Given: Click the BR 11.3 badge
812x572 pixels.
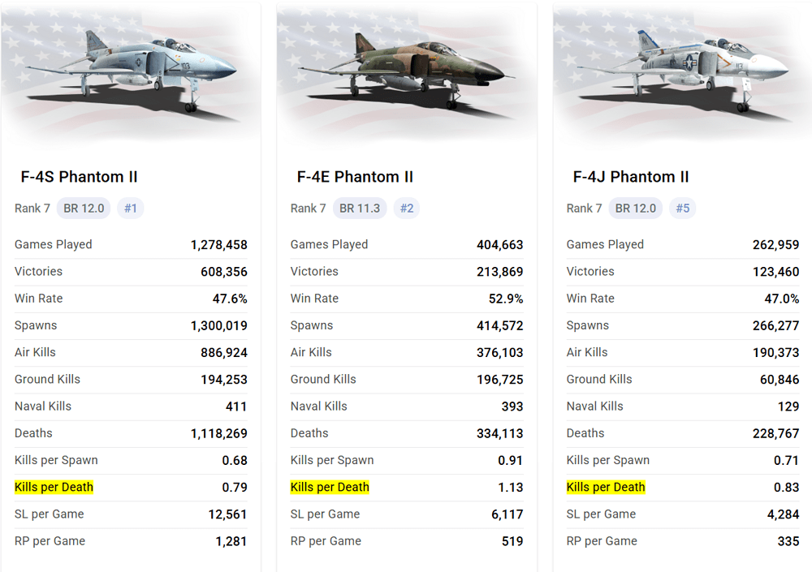Looking at the screenshot, I should click(x=360, y=209).
